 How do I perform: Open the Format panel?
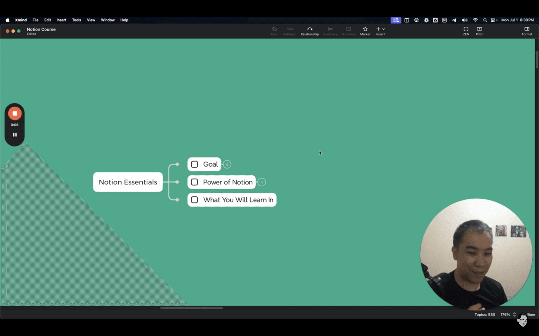527,31
